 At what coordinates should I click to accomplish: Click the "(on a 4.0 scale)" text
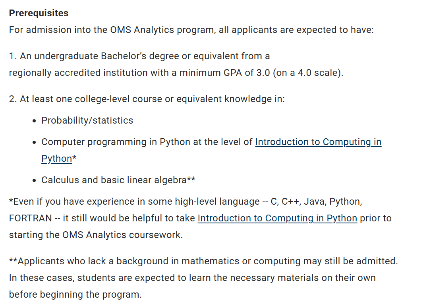pyautogui.click(x=308, y=73)
